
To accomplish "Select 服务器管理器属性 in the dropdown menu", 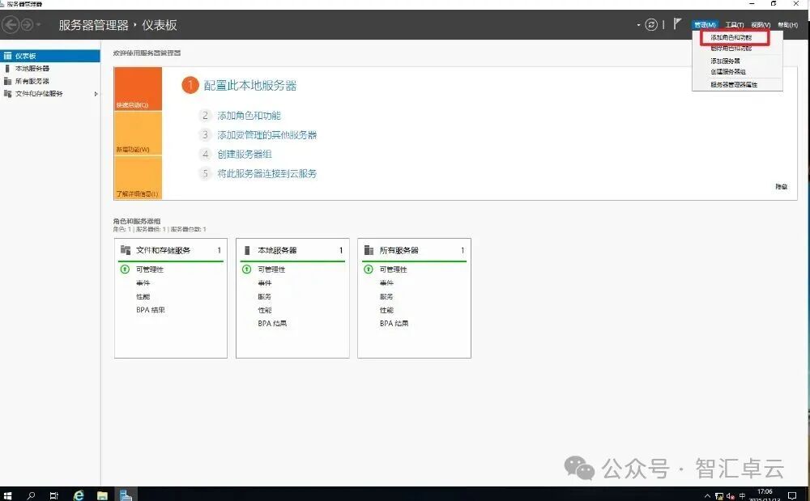I will click(734, 84).
